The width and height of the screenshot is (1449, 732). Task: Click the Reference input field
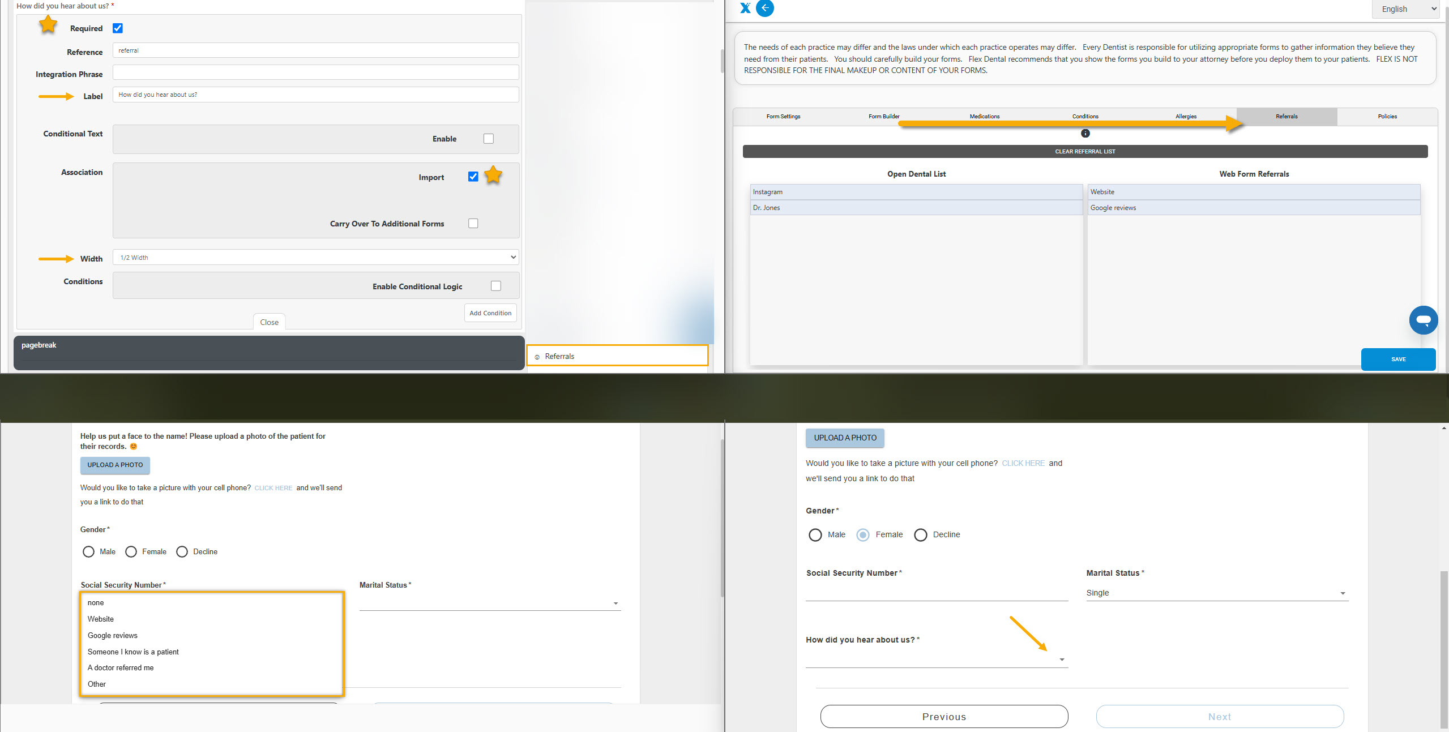point(315,50)
